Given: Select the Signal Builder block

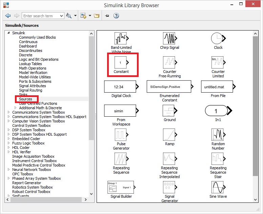Looking at the screenshot, I should 121,187.
